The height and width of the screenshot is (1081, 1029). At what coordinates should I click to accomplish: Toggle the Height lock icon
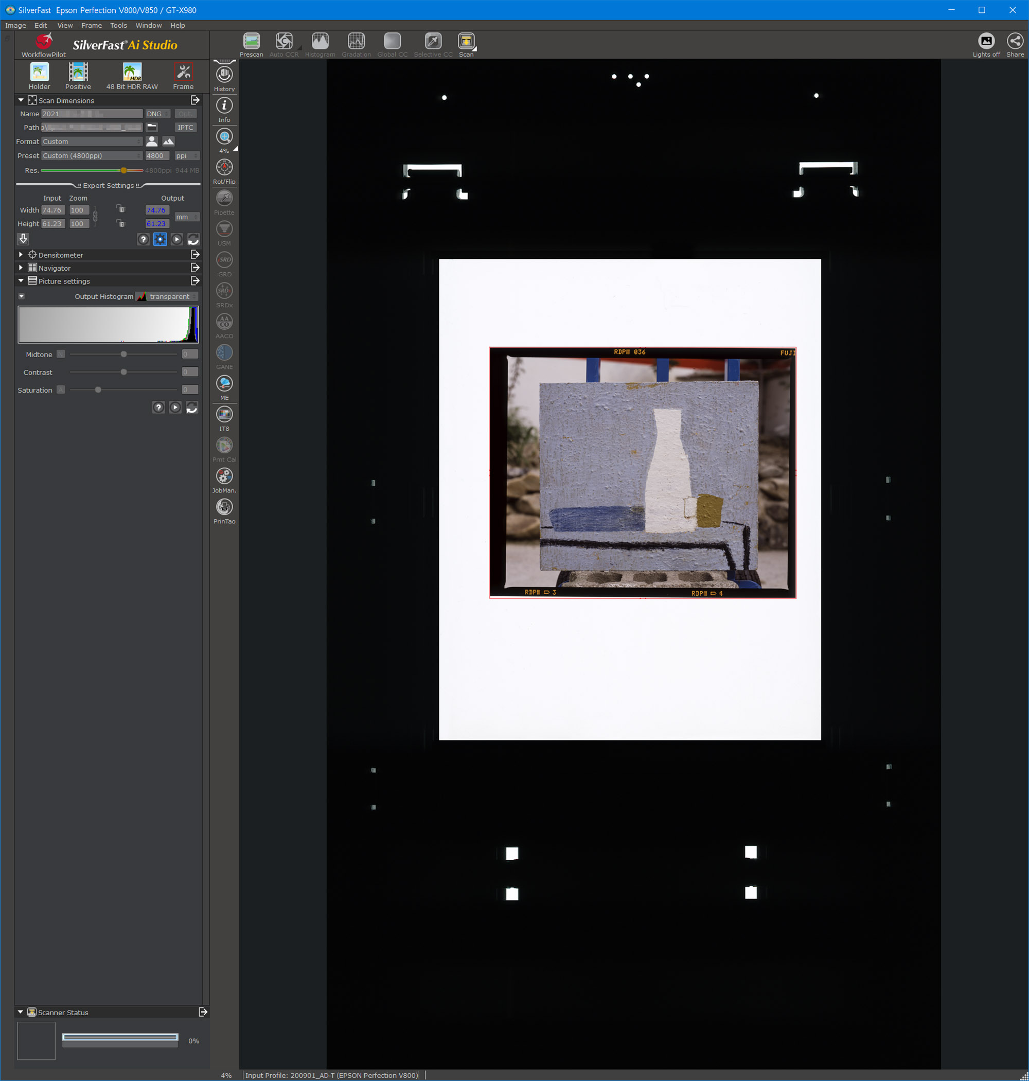click(x=121, y=223)
